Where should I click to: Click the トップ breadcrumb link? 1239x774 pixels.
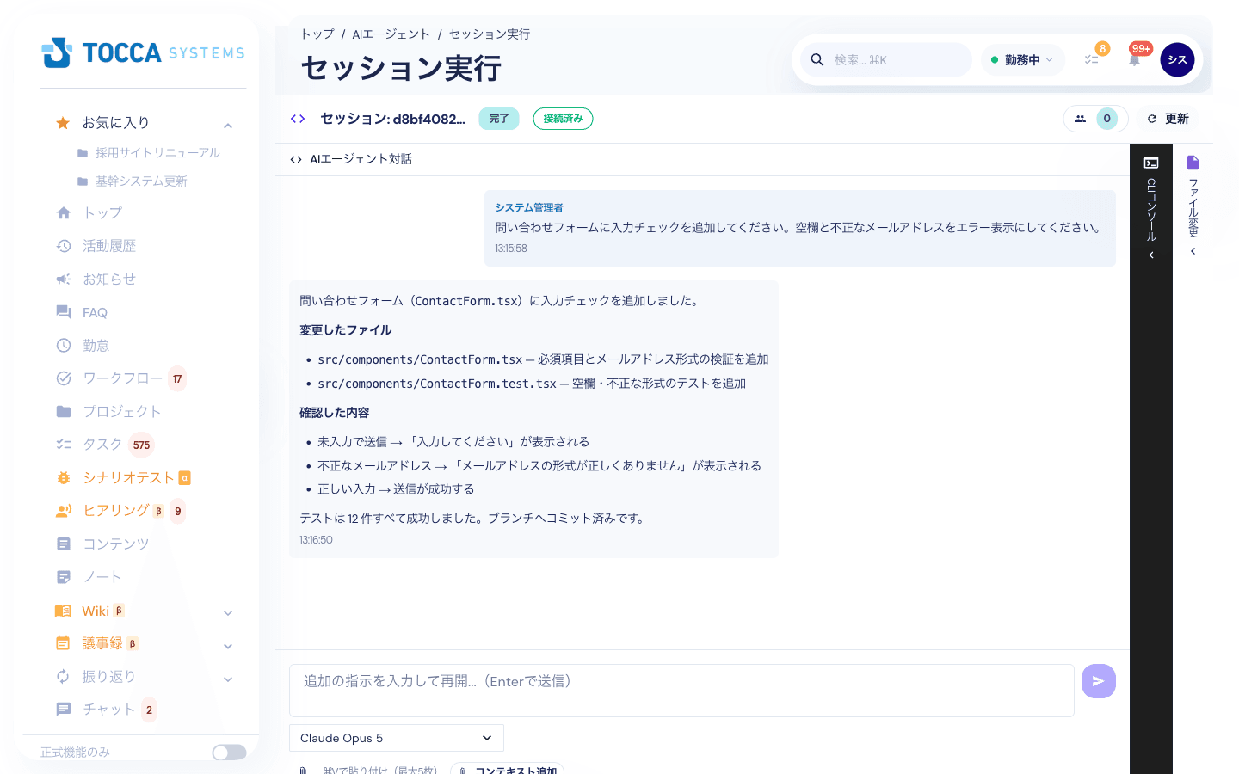coord(317,34)
